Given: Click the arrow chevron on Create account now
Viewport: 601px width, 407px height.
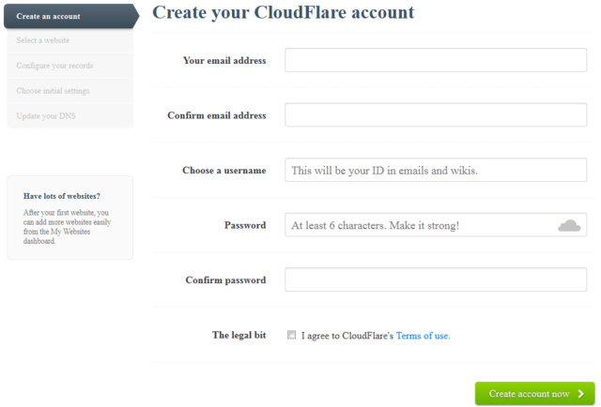Looking at the screenshot, I should pyautogui.click(x=580, y=394).
